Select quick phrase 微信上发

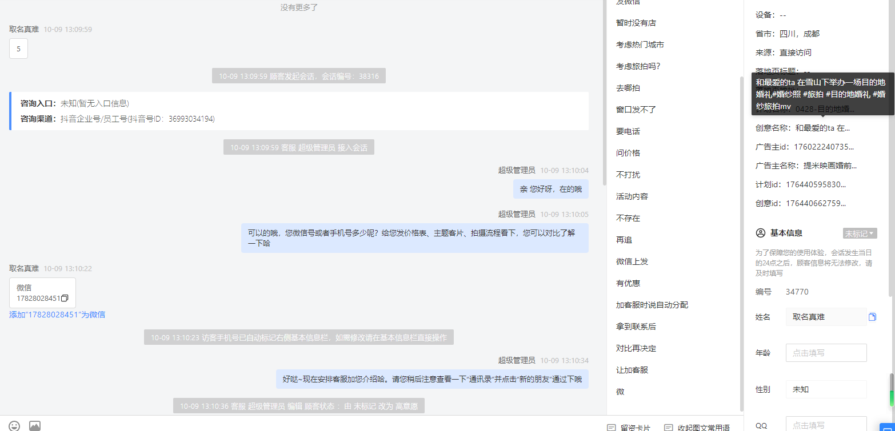632,261
